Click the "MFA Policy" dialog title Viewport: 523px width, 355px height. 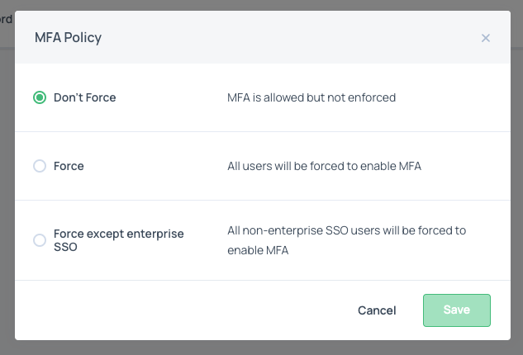point(68,38)
